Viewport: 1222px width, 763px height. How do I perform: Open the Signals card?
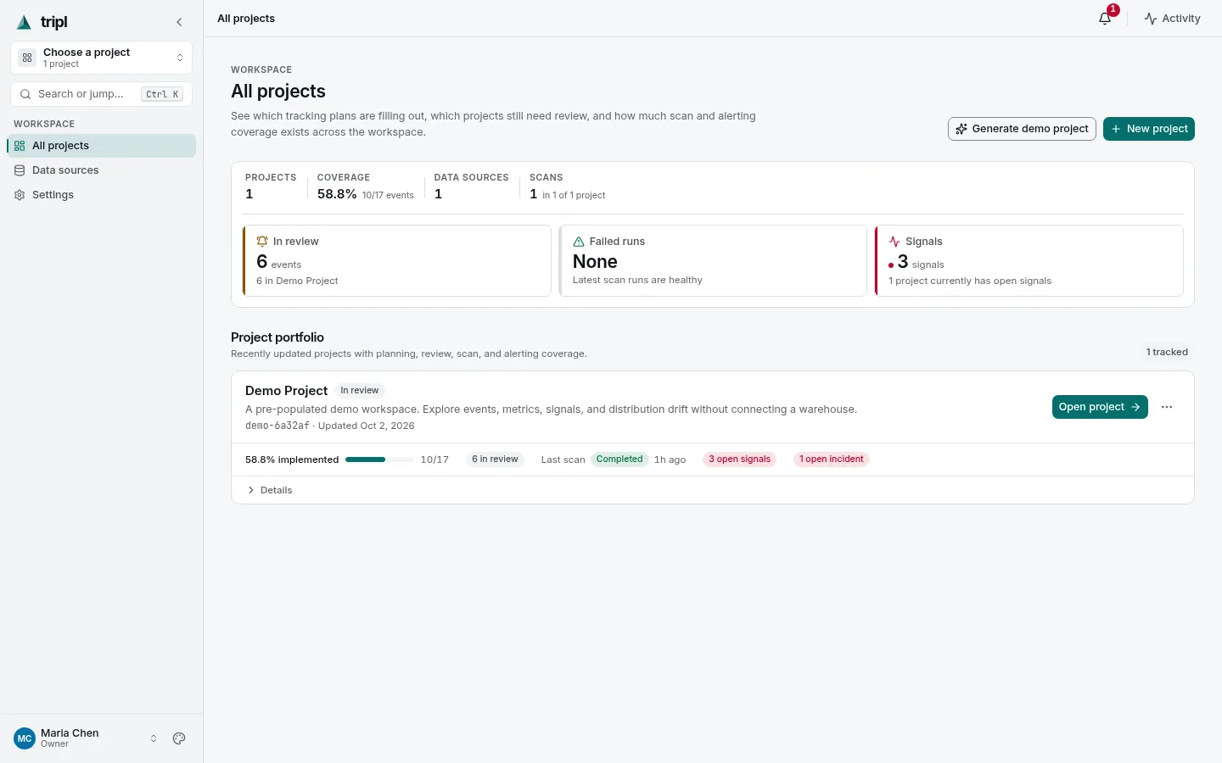[x=1029, y=260]
